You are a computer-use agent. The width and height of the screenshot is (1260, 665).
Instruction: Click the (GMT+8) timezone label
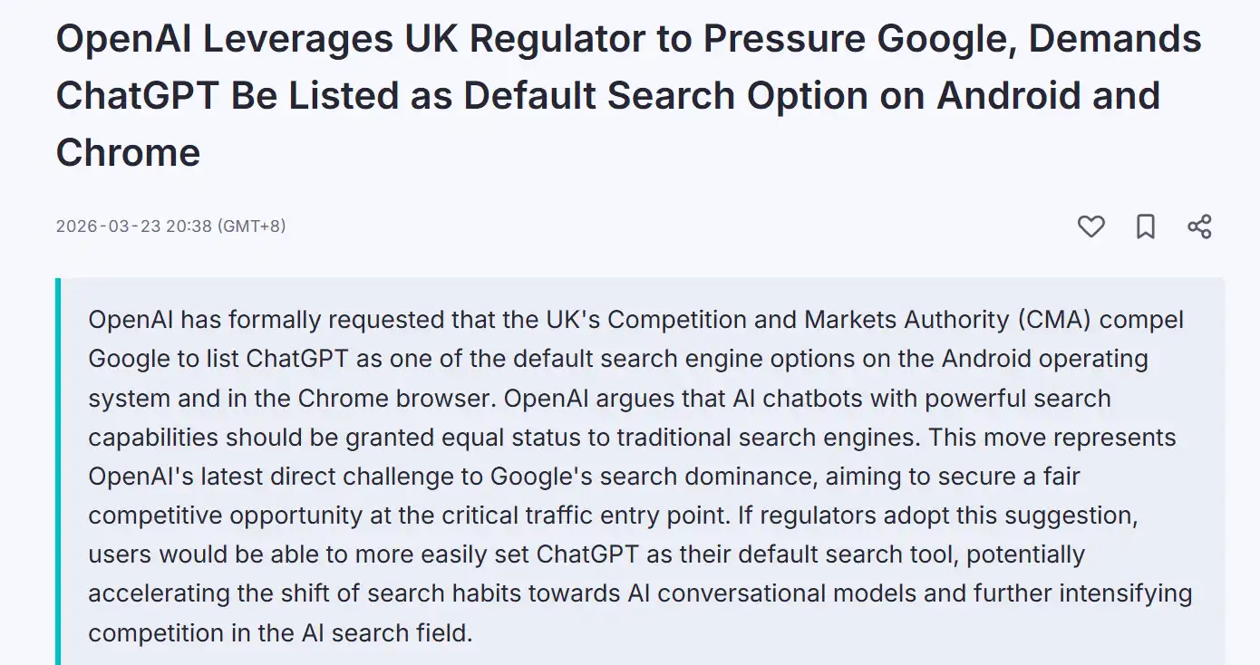(x=251, y=226)
